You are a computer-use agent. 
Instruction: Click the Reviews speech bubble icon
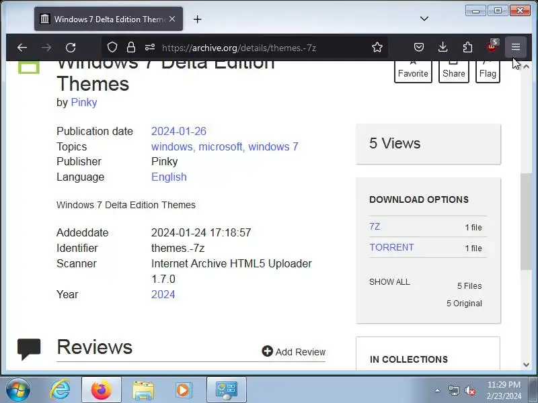pyautogui.click(x=29, y=349)
